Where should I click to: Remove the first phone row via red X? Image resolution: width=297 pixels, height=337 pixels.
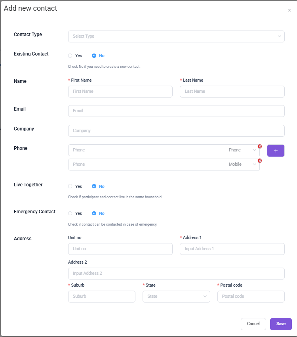click(260, 146)
